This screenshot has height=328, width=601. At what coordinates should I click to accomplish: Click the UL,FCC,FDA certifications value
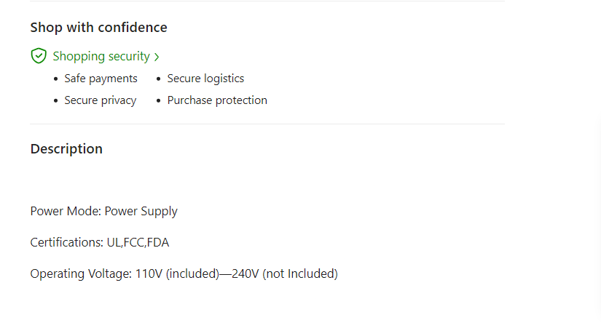coord(138,243)
